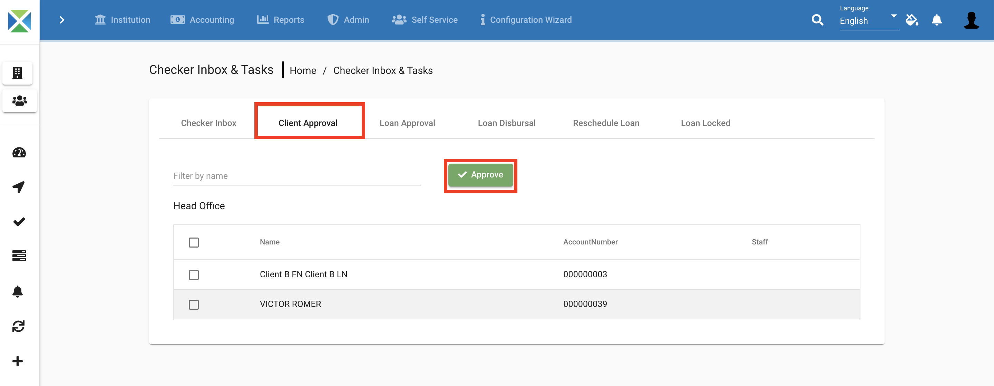Image resolution: width=994 pixels, height=386 pixels.
Task: Click the search magnifier icon
Action: tap(817, 20)
